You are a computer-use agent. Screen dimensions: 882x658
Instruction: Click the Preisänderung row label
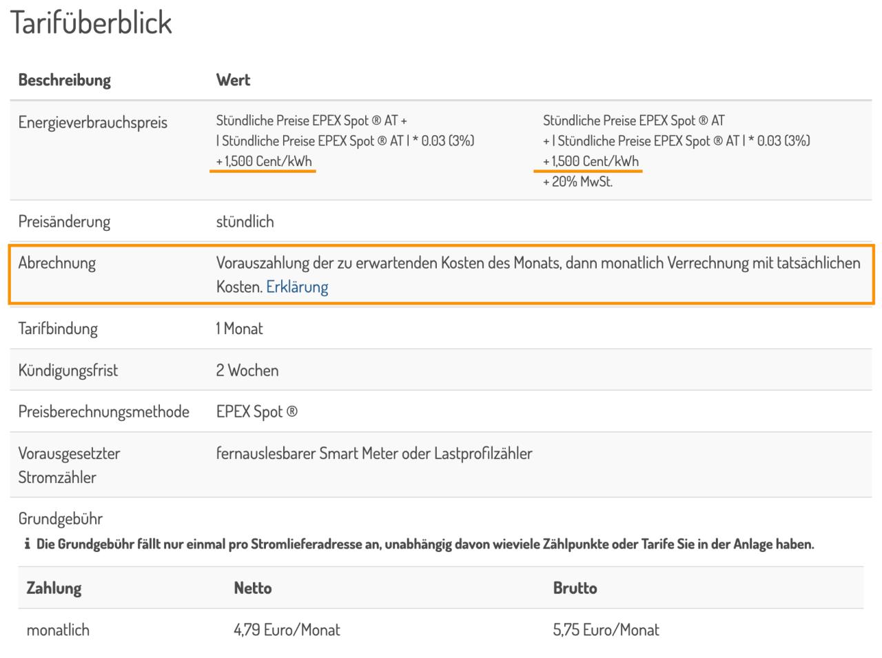pyautogui.click(x=64, y=222)
